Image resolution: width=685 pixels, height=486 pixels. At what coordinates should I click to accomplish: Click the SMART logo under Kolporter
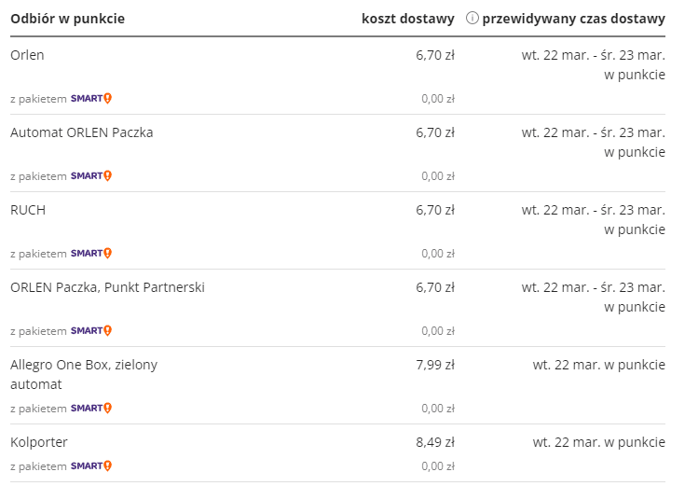tap(91, 465)
